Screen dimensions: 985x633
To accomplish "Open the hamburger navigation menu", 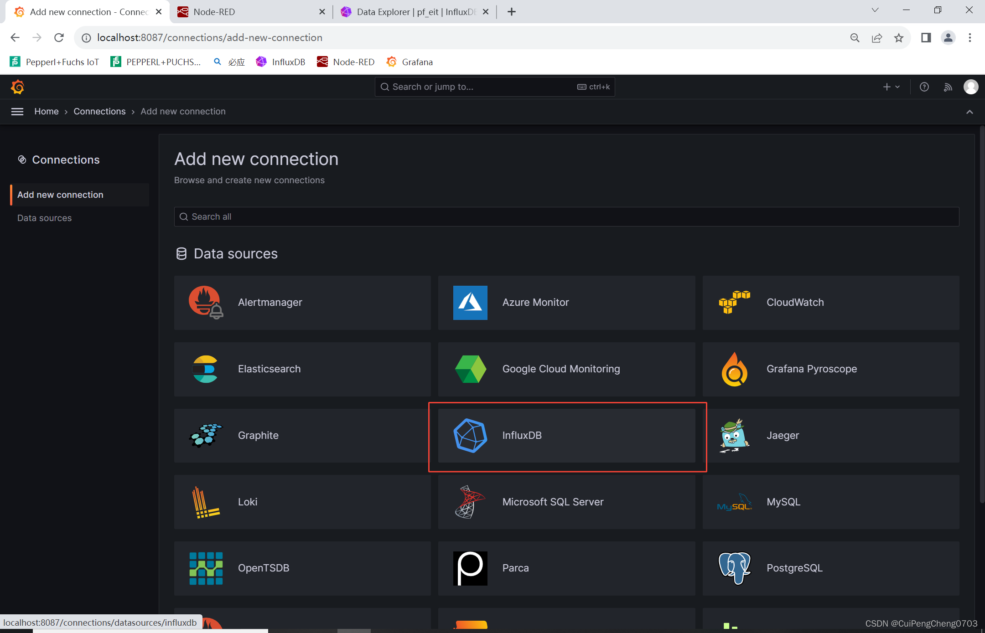I will coord(17,112).
